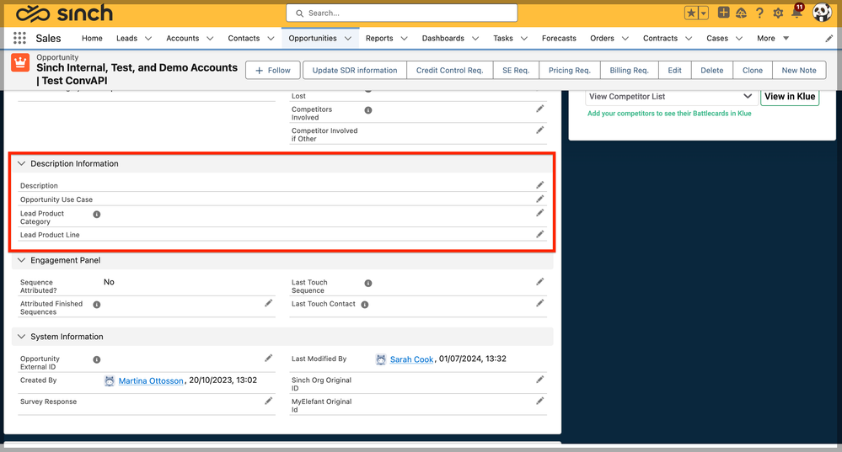Click the Delete button
The height and width of the screenshot is (452, 842).
712,70
